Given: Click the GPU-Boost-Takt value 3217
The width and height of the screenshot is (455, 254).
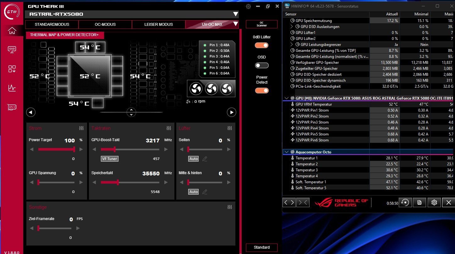Looking at the screenshot, I should click(x=153, y=141).
